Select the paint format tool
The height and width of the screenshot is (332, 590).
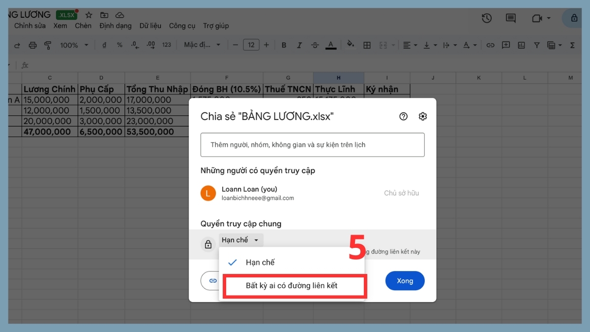[x=47, y=45]
